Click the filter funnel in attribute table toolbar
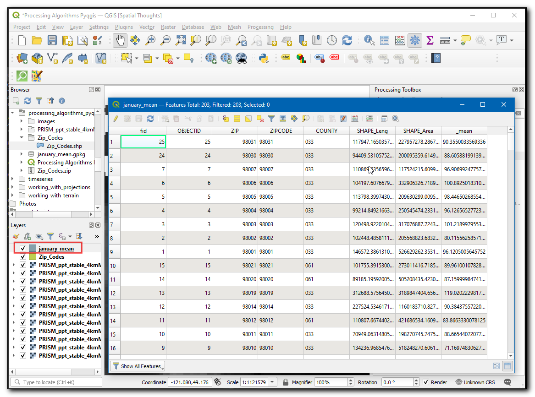 tap(271, 119)
